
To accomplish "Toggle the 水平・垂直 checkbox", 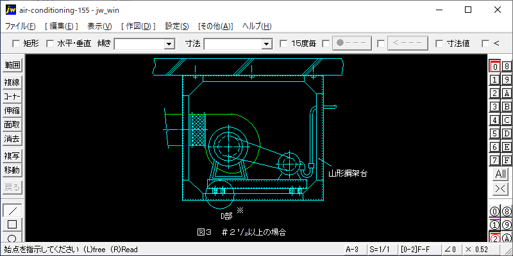I will [x=50, y=44].
